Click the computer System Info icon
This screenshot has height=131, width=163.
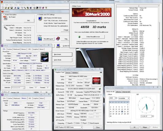click(58, 46)
